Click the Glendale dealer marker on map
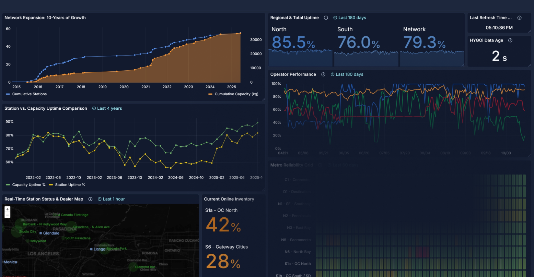Image resolution: width=534 pixels, height=277 pixels. click(41, 233)
